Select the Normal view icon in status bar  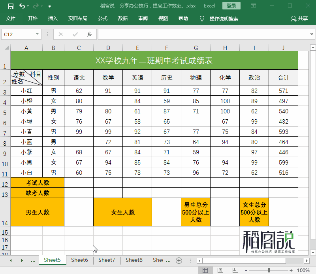pos(205,270)
